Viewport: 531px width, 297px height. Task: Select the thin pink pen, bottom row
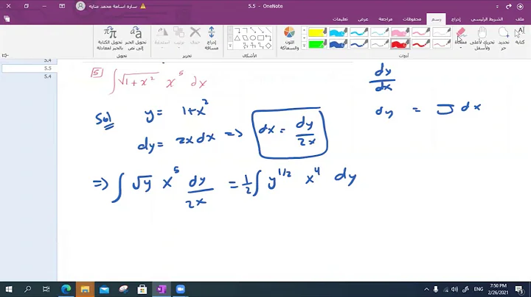click(x=442, y=44)
